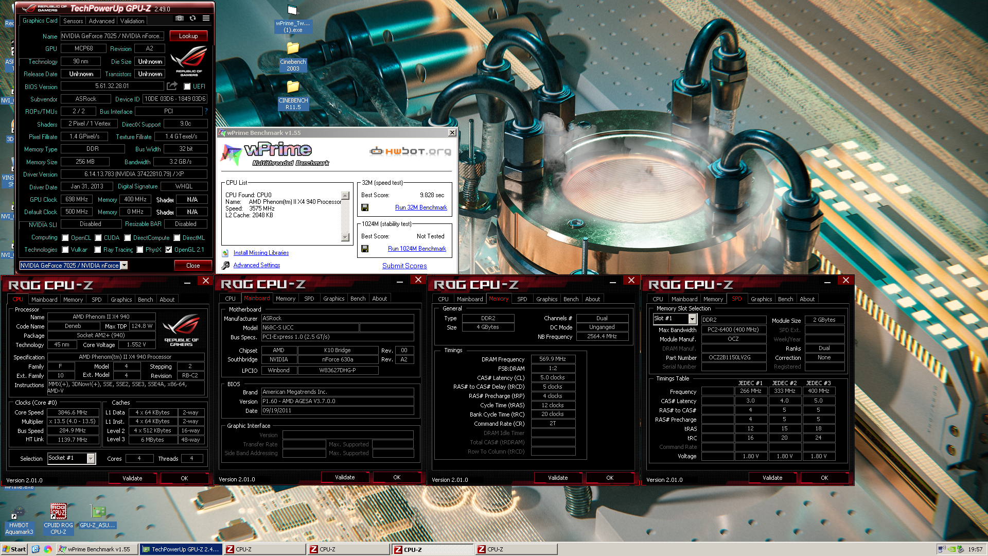Click Run 32M Benchmark link
Image resolution: width=988 pixels, height=556 pixels.
coord(421,207)
